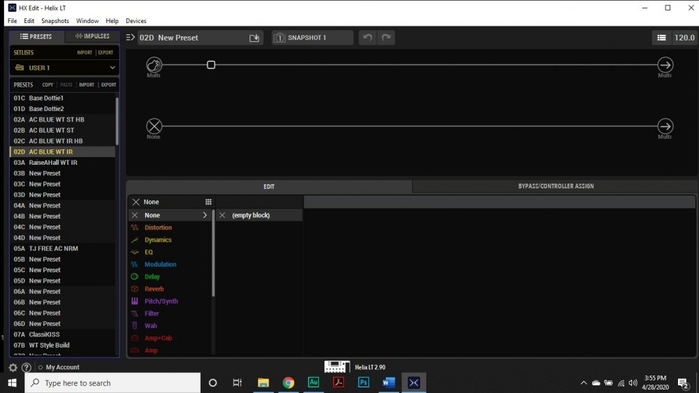Image resolution: width=699 pixels, height=393 pixels.
Task: Choose the Modulation category
Action: 171,265
